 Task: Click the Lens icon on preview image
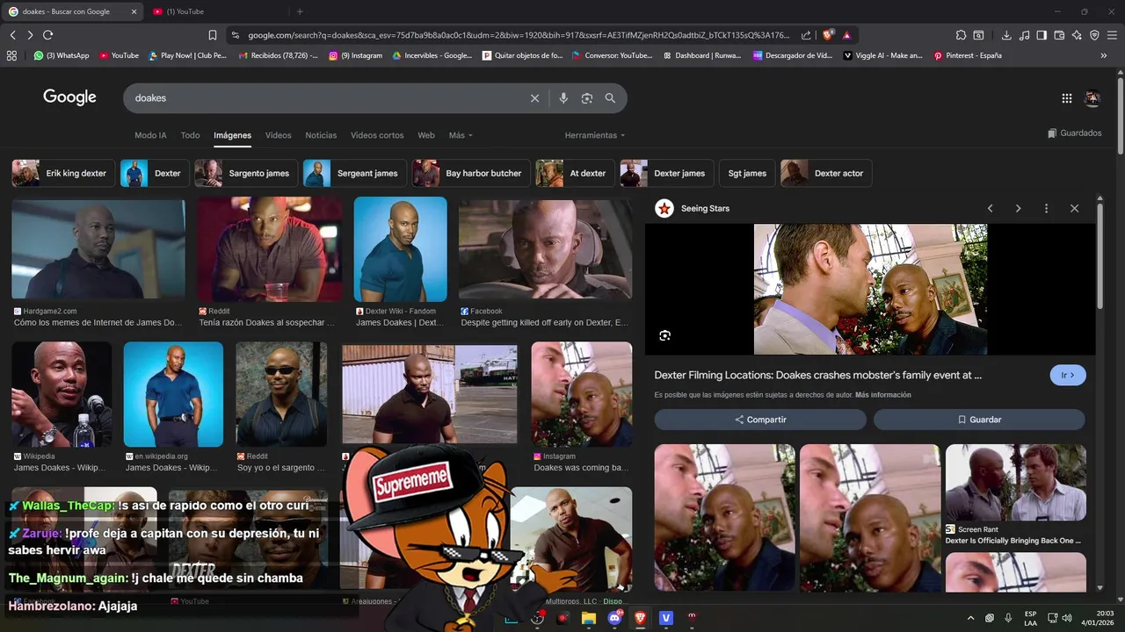(x=665, y=335)
